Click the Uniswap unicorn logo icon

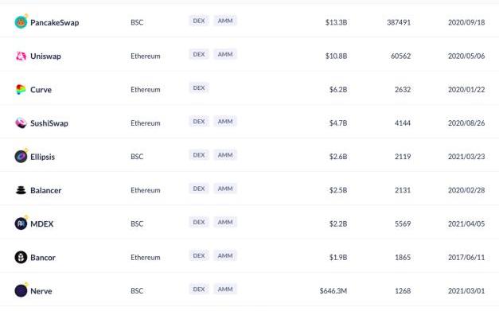coord(21,56)
